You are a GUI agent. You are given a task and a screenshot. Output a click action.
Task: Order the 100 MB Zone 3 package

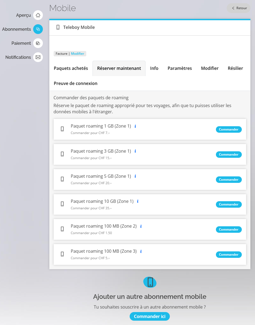click(229, 255)
